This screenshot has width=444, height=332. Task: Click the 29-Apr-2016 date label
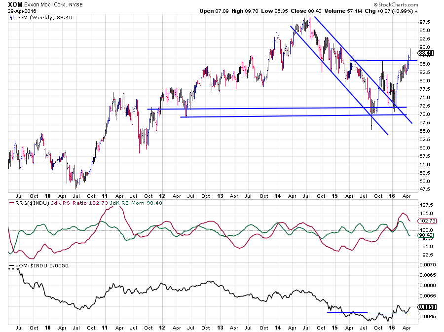[x=22, y=11]
